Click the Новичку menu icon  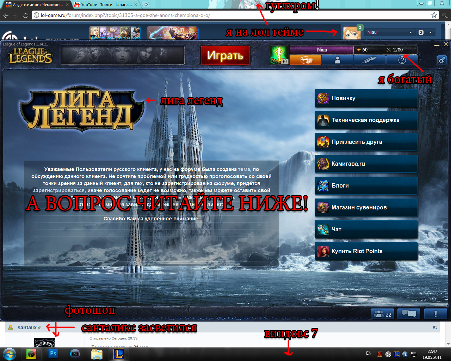point(323,98)
